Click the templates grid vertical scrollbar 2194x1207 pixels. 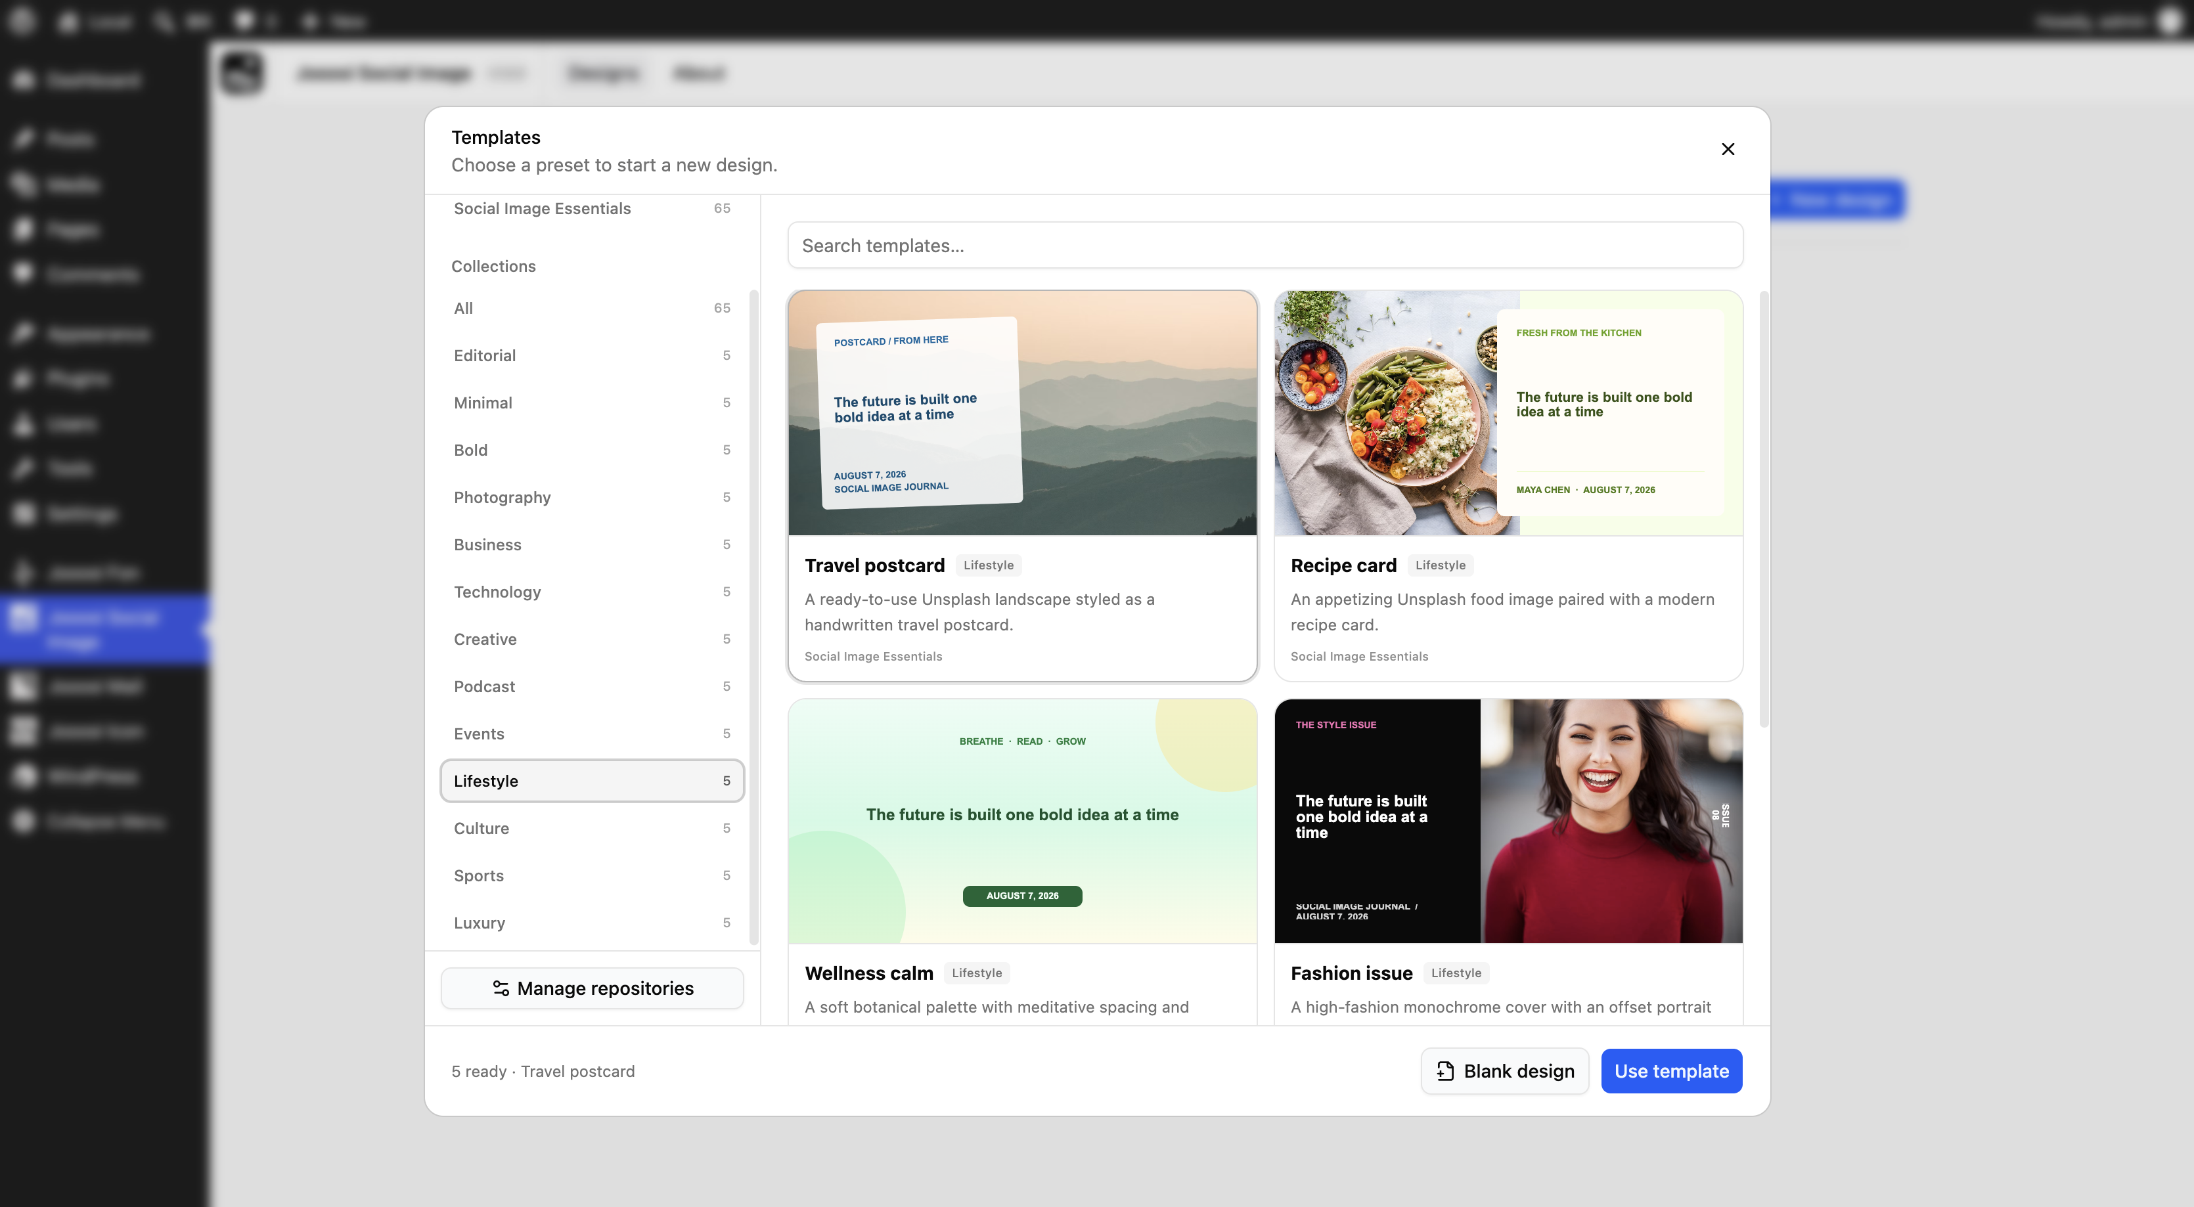1763,509
